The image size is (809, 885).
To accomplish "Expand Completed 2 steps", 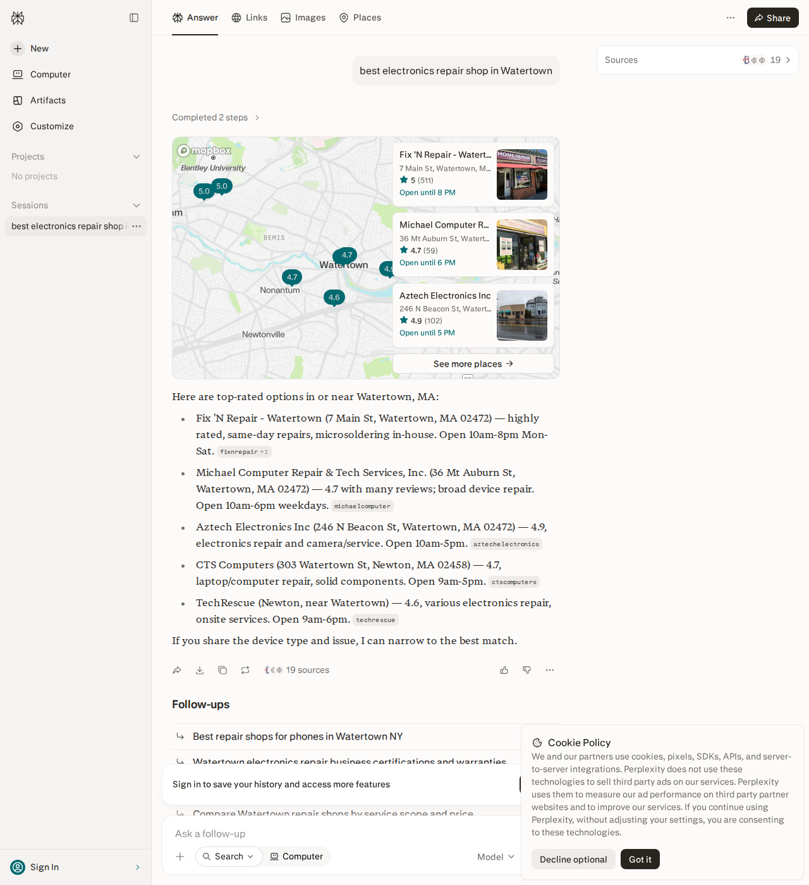I will pos(216,118).
